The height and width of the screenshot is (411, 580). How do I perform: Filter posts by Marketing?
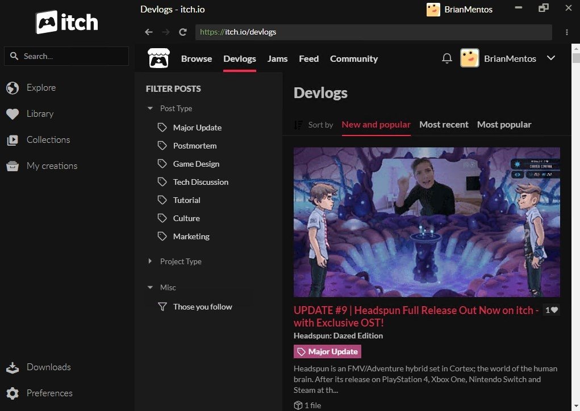tap(191, 236)
